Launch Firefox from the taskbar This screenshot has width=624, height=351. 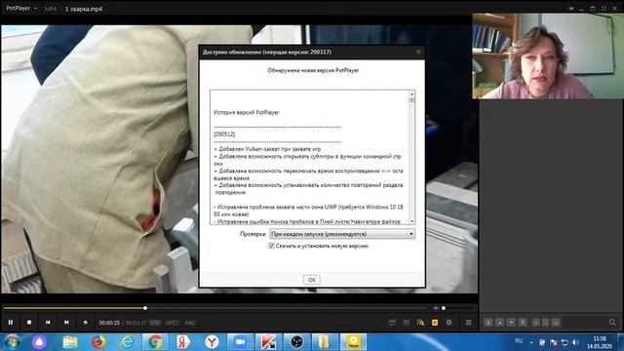coord(98,342)
